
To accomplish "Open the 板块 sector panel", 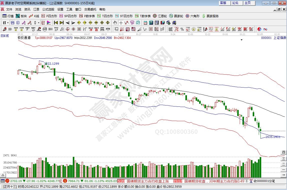I will 21,16.
